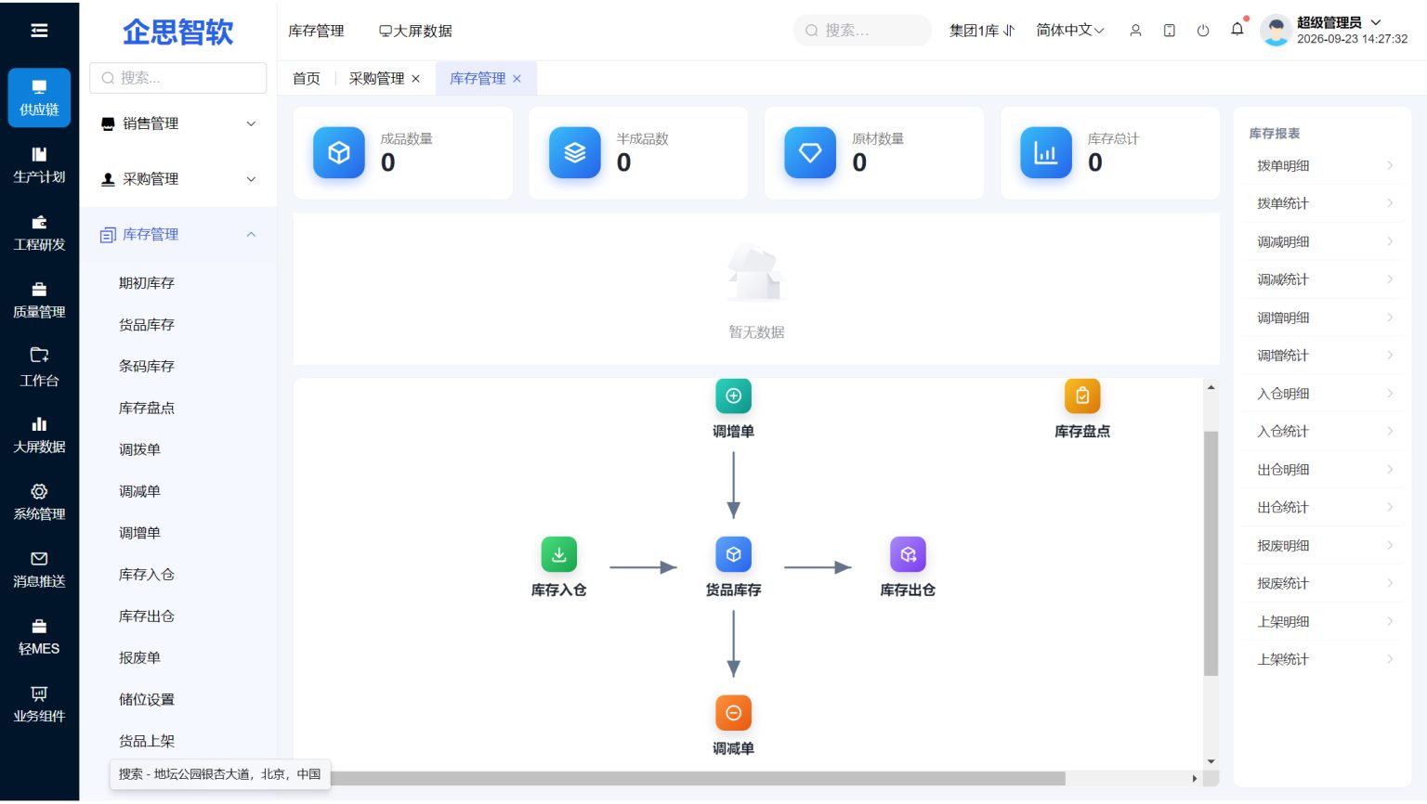Open the 入仓明细 report

[1324, 394]
